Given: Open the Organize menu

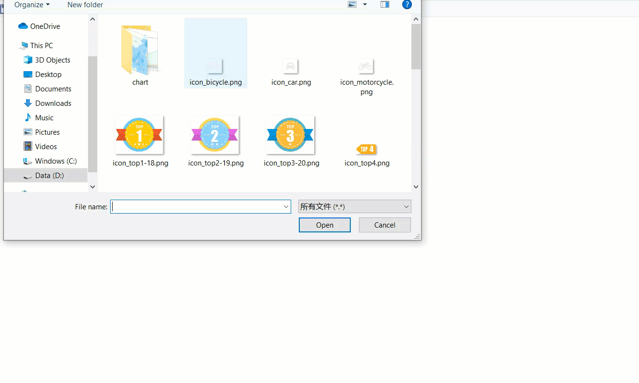Looking at the screenshot, I should coord(32,5).
